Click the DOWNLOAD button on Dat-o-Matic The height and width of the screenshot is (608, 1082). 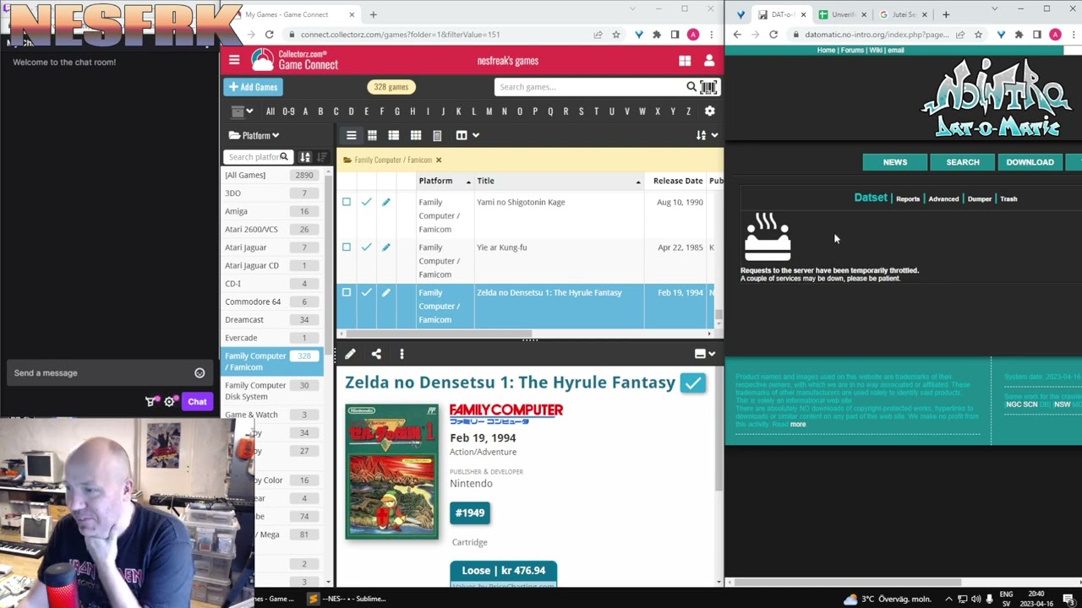click(x=1030, y=162)
